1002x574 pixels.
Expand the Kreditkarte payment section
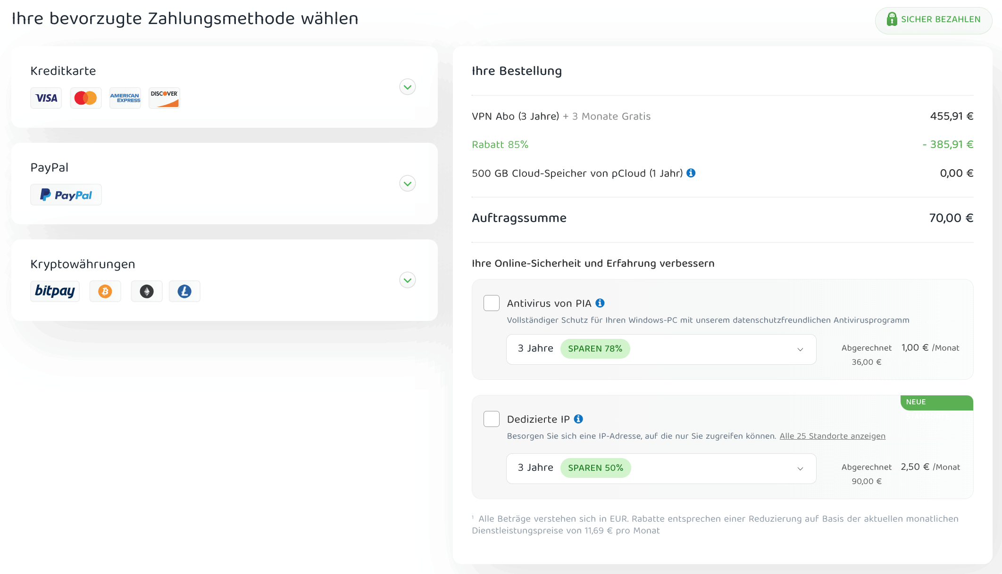click(x=408, y=87)
